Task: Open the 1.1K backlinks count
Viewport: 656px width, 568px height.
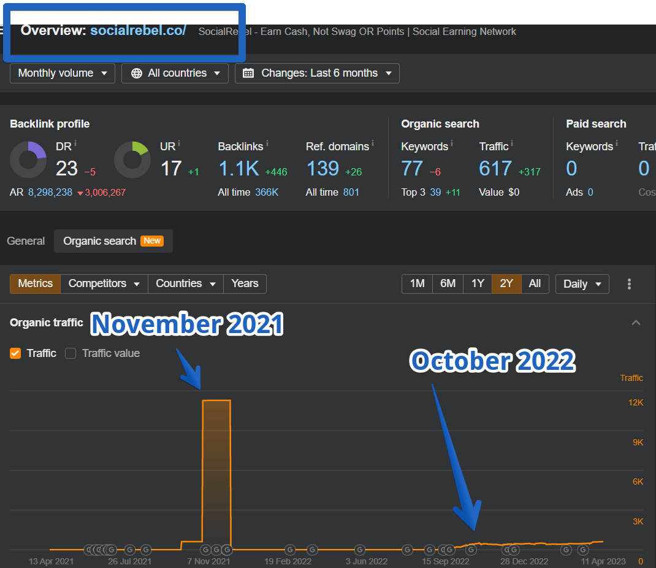Action: click(239, 169)
